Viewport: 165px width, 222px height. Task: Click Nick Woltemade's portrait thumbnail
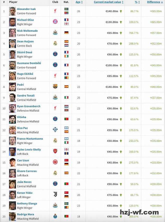pyautogui.click(x=12, y=33)
